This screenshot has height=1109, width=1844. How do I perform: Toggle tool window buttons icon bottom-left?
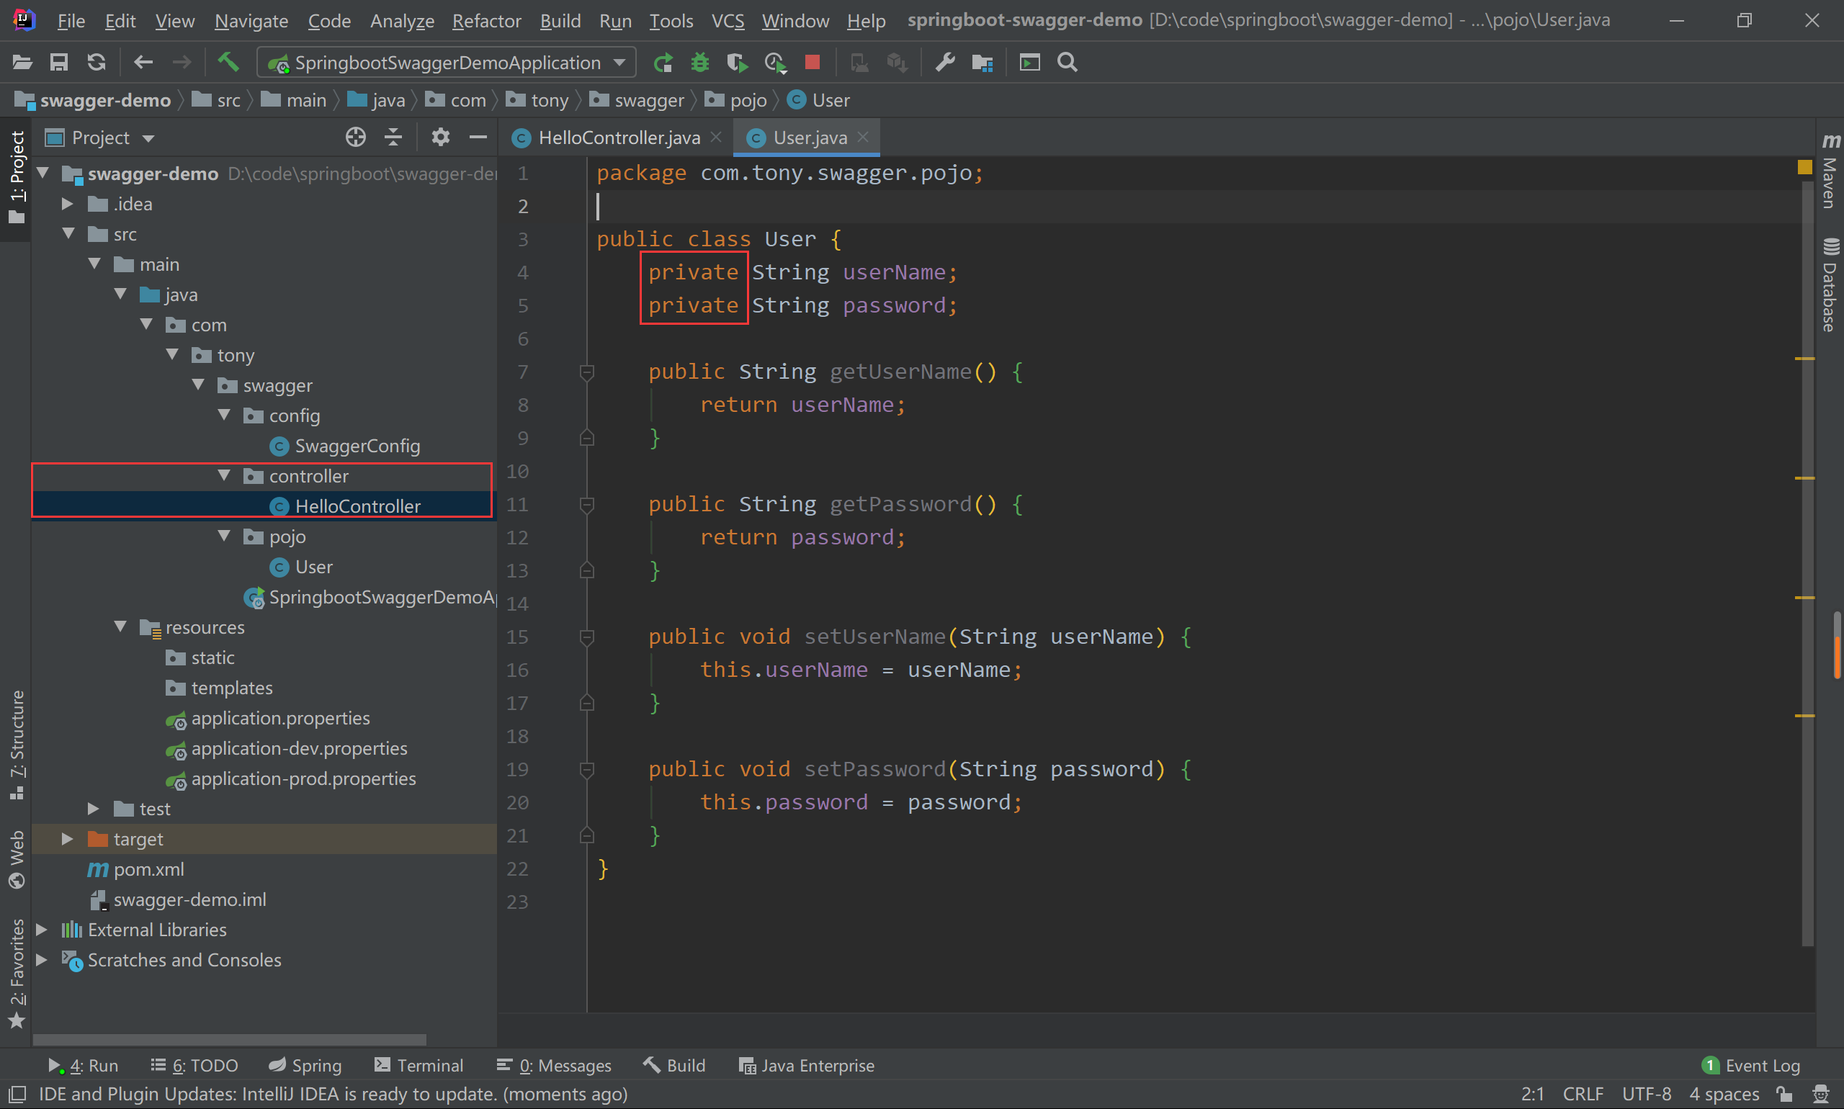click(17, 1095)
